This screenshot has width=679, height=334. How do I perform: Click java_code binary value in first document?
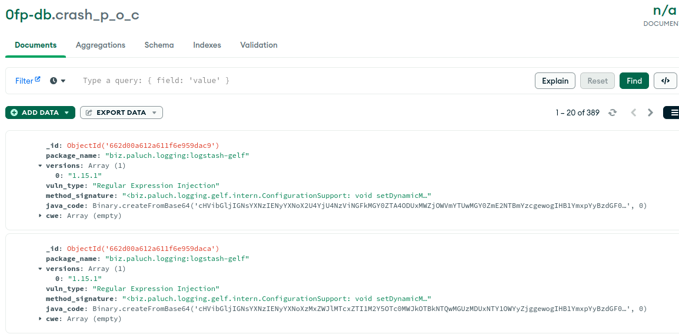(x=370, y=206)
